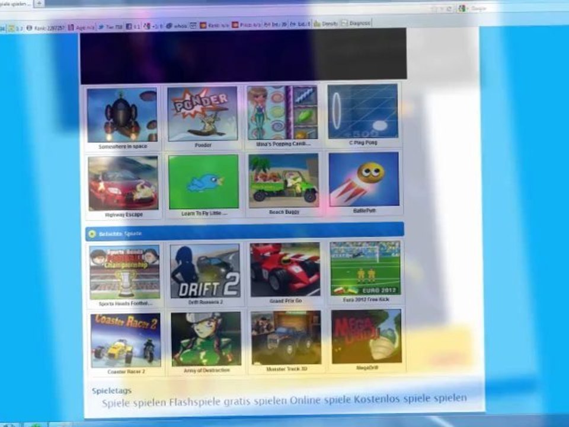
Task: Click the Google search engine icon
Action: click(462, 8)
